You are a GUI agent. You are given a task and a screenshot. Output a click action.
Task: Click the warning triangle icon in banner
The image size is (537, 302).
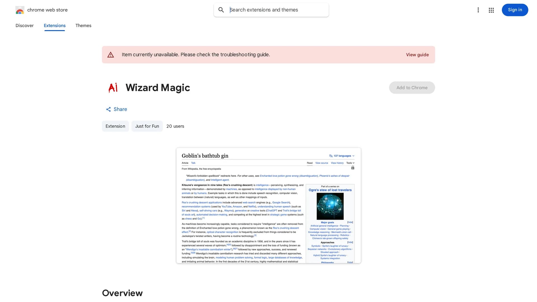coord(111,55)
